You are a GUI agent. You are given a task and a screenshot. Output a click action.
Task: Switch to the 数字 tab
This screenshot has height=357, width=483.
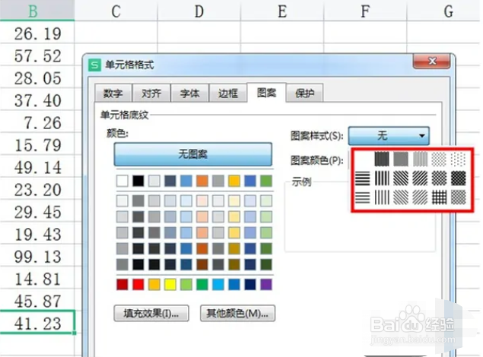113,93
